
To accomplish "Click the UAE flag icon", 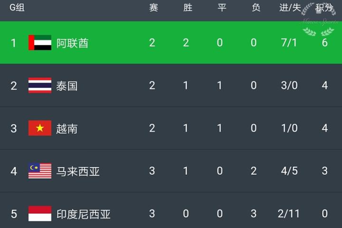I will (40, 43).
